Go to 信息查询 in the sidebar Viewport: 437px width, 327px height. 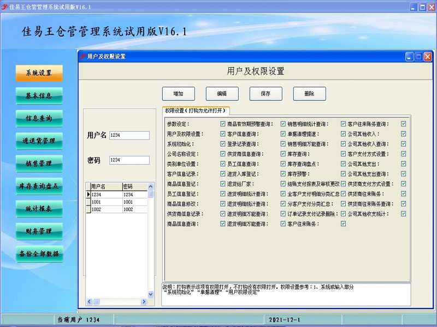tap(39, 118)
